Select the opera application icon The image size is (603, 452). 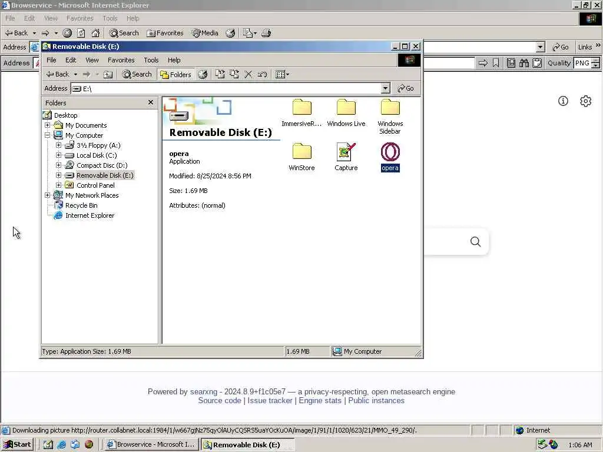(x=390, y=157)
